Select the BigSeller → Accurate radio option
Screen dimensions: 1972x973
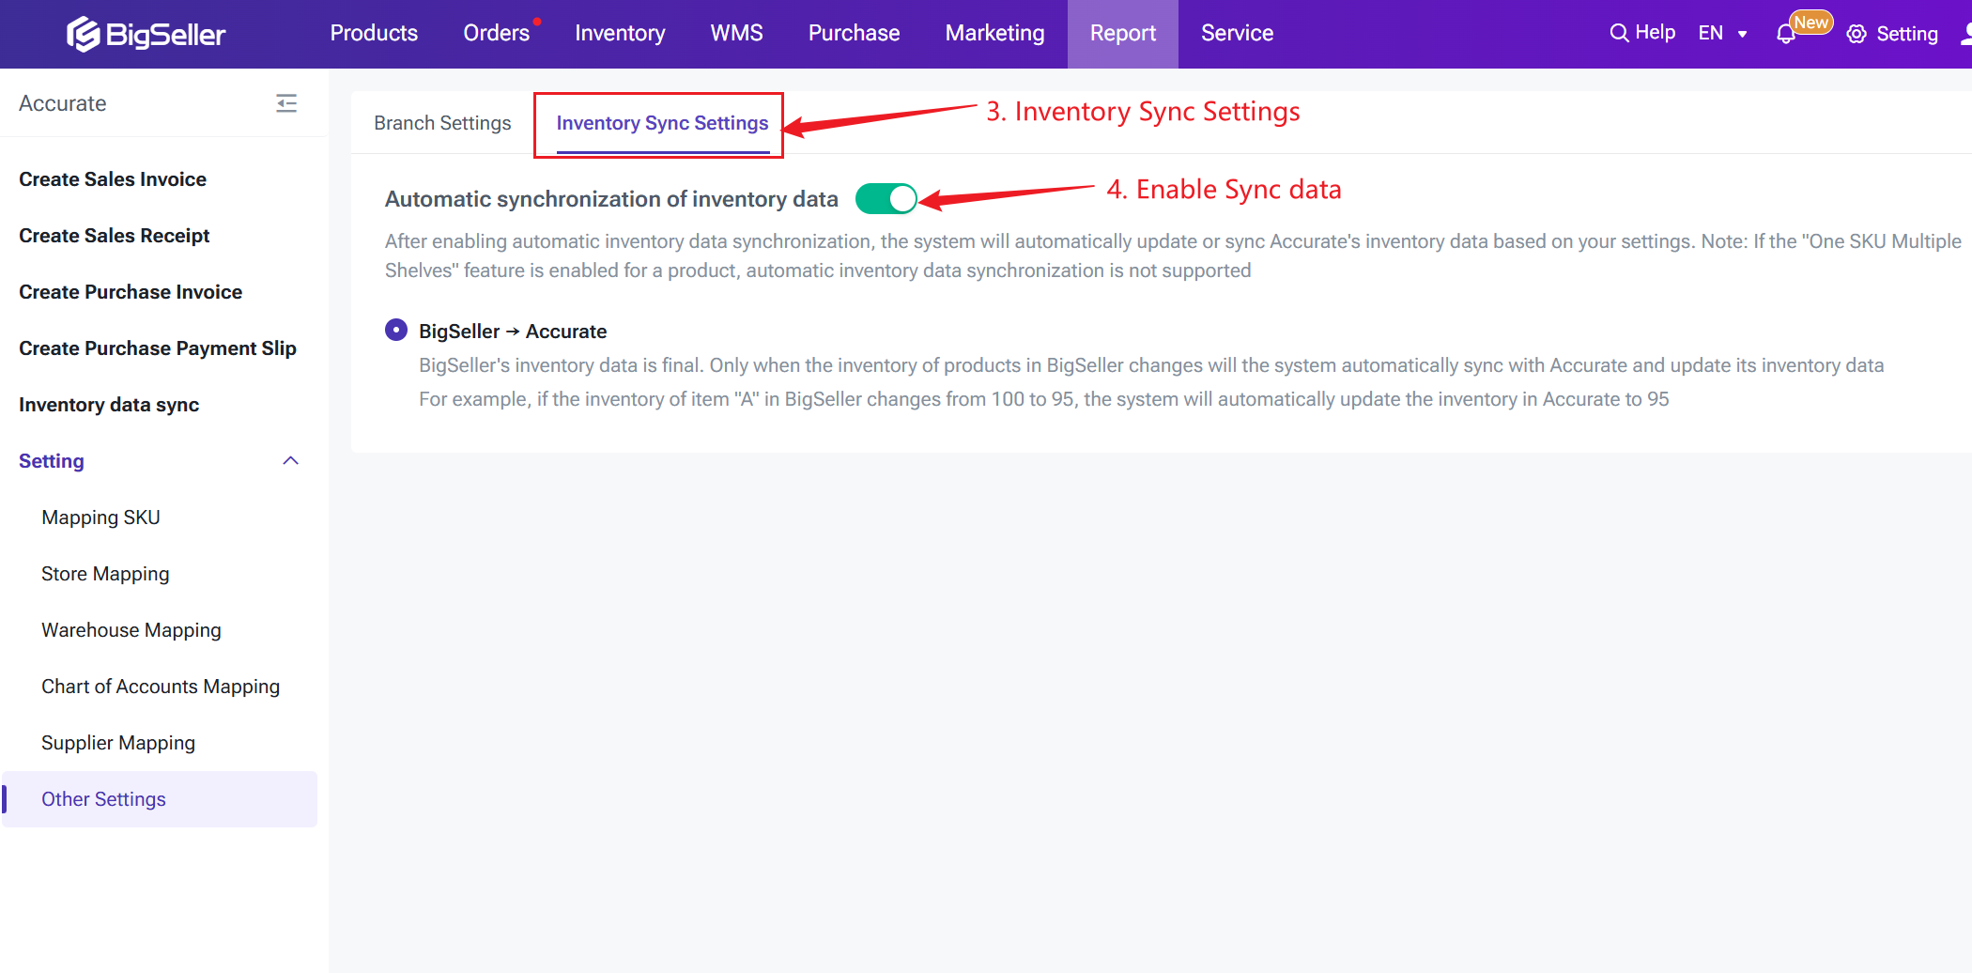[x=396, y=331]
